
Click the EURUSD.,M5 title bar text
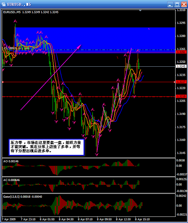pos(19,4)
